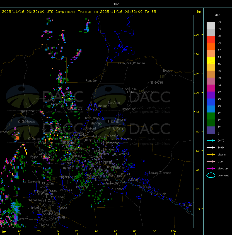Screen dimensions: 232x235
Task: Click the 'Villavicencio' map label
Action: (x=56, y=104)
